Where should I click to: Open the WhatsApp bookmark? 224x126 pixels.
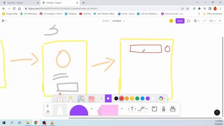point(29,14)
